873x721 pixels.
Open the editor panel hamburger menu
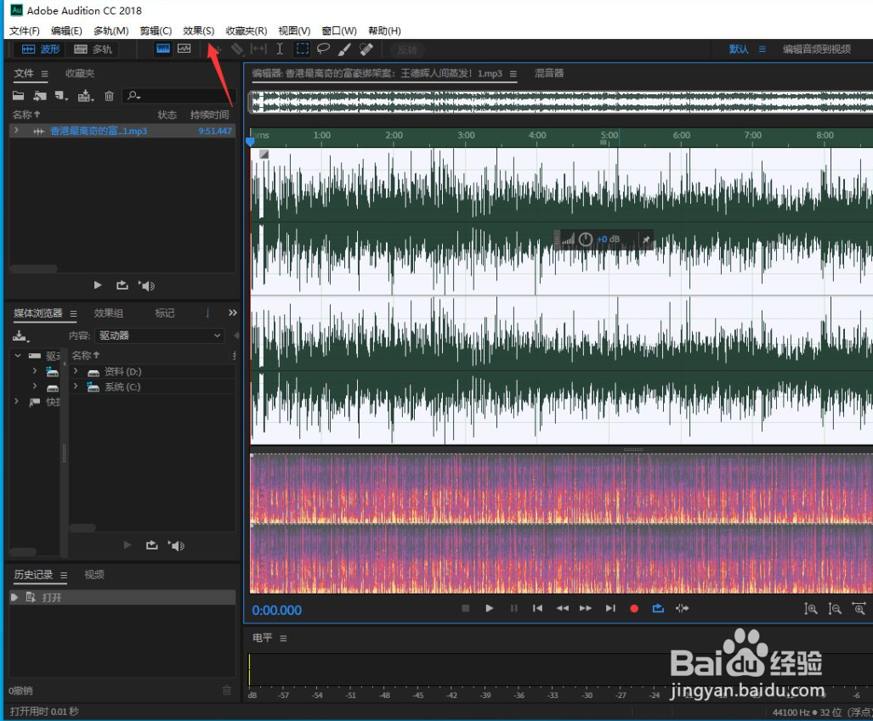513,74
